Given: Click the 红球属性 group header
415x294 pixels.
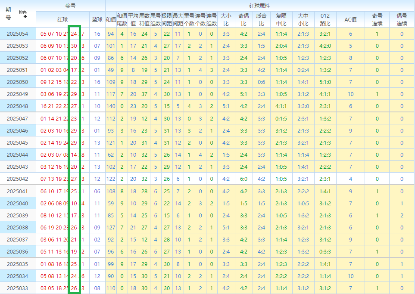Looking at the screenshot, I should click(x=259, y=6).
